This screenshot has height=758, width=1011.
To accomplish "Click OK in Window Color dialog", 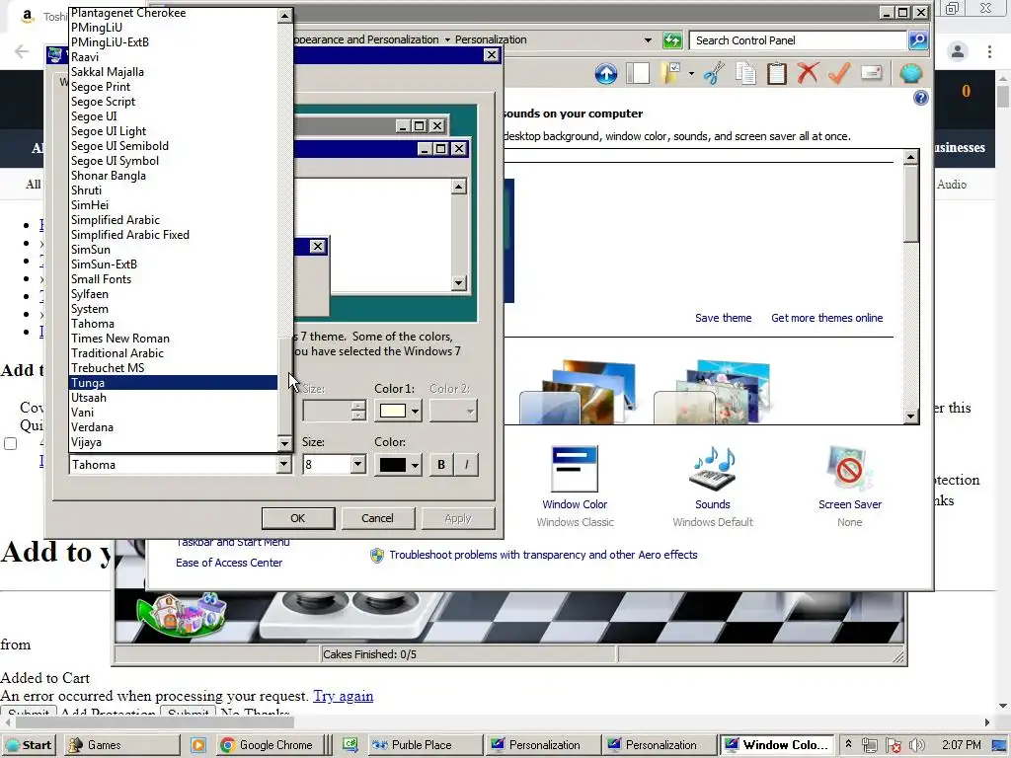I will tap(298, 518).
